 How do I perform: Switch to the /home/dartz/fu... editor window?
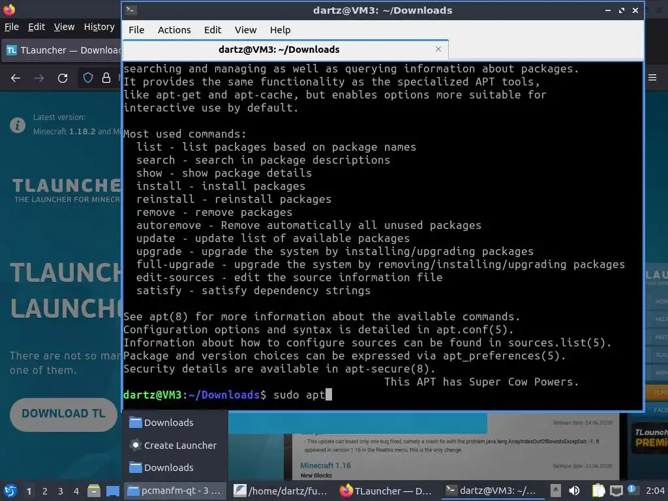[x=281, y=491]
